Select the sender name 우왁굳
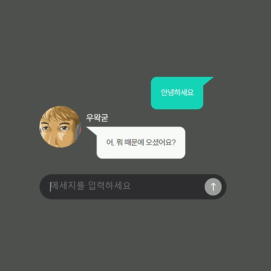The width and height of the screenshot is (271, 271). pyautogui.click(x=97, y=118)
